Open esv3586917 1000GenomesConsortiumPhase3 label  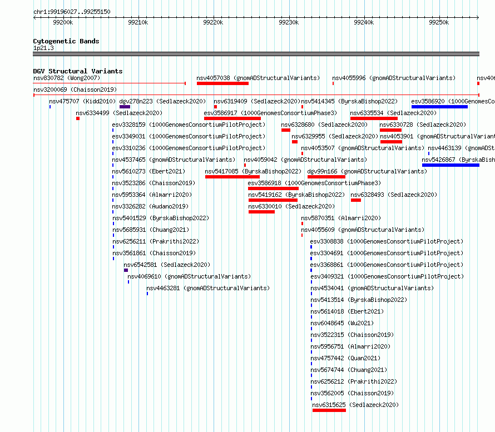(x=270, y=113)
